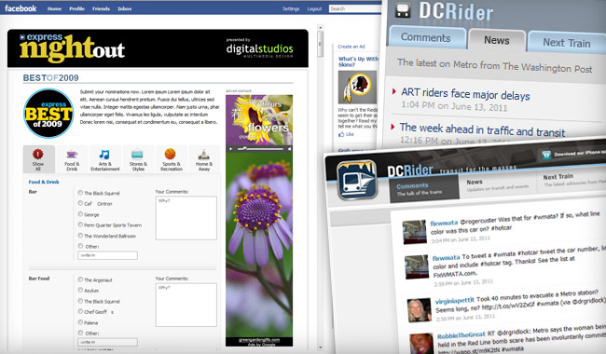The image size is (606, 354).
Task: Open Facebook Friends menu item
Action: [x=101, y=8]
